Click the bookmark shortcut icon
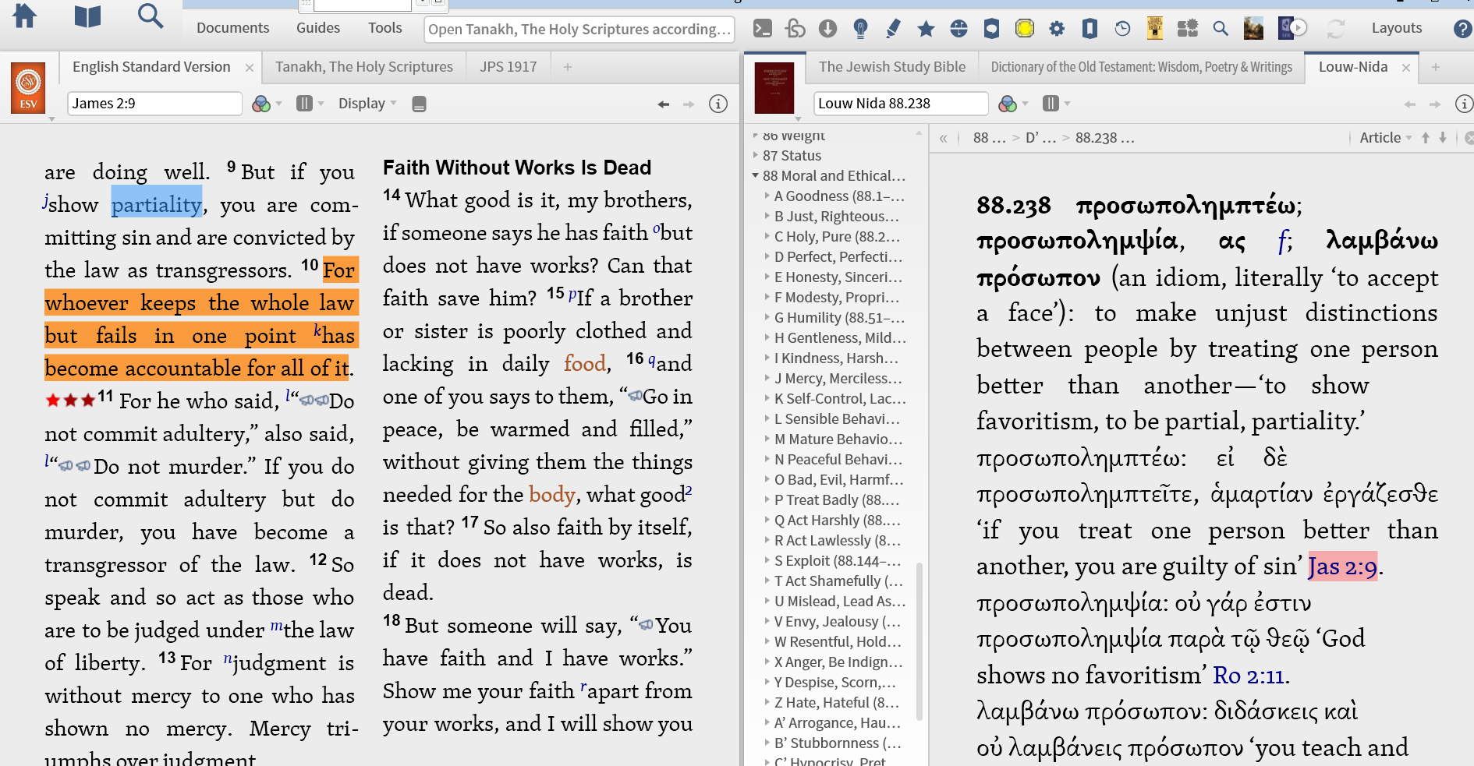The width and height of the screenshot is (1474, 766). 1090,29
